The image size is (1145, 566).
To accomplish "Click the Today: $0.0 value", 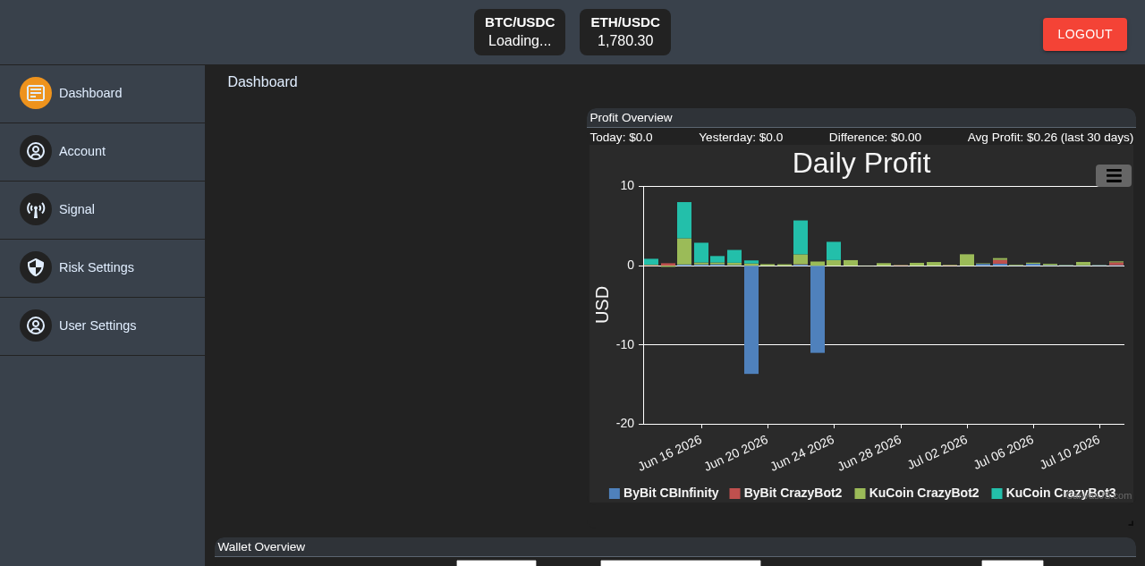I will [621, 138].
